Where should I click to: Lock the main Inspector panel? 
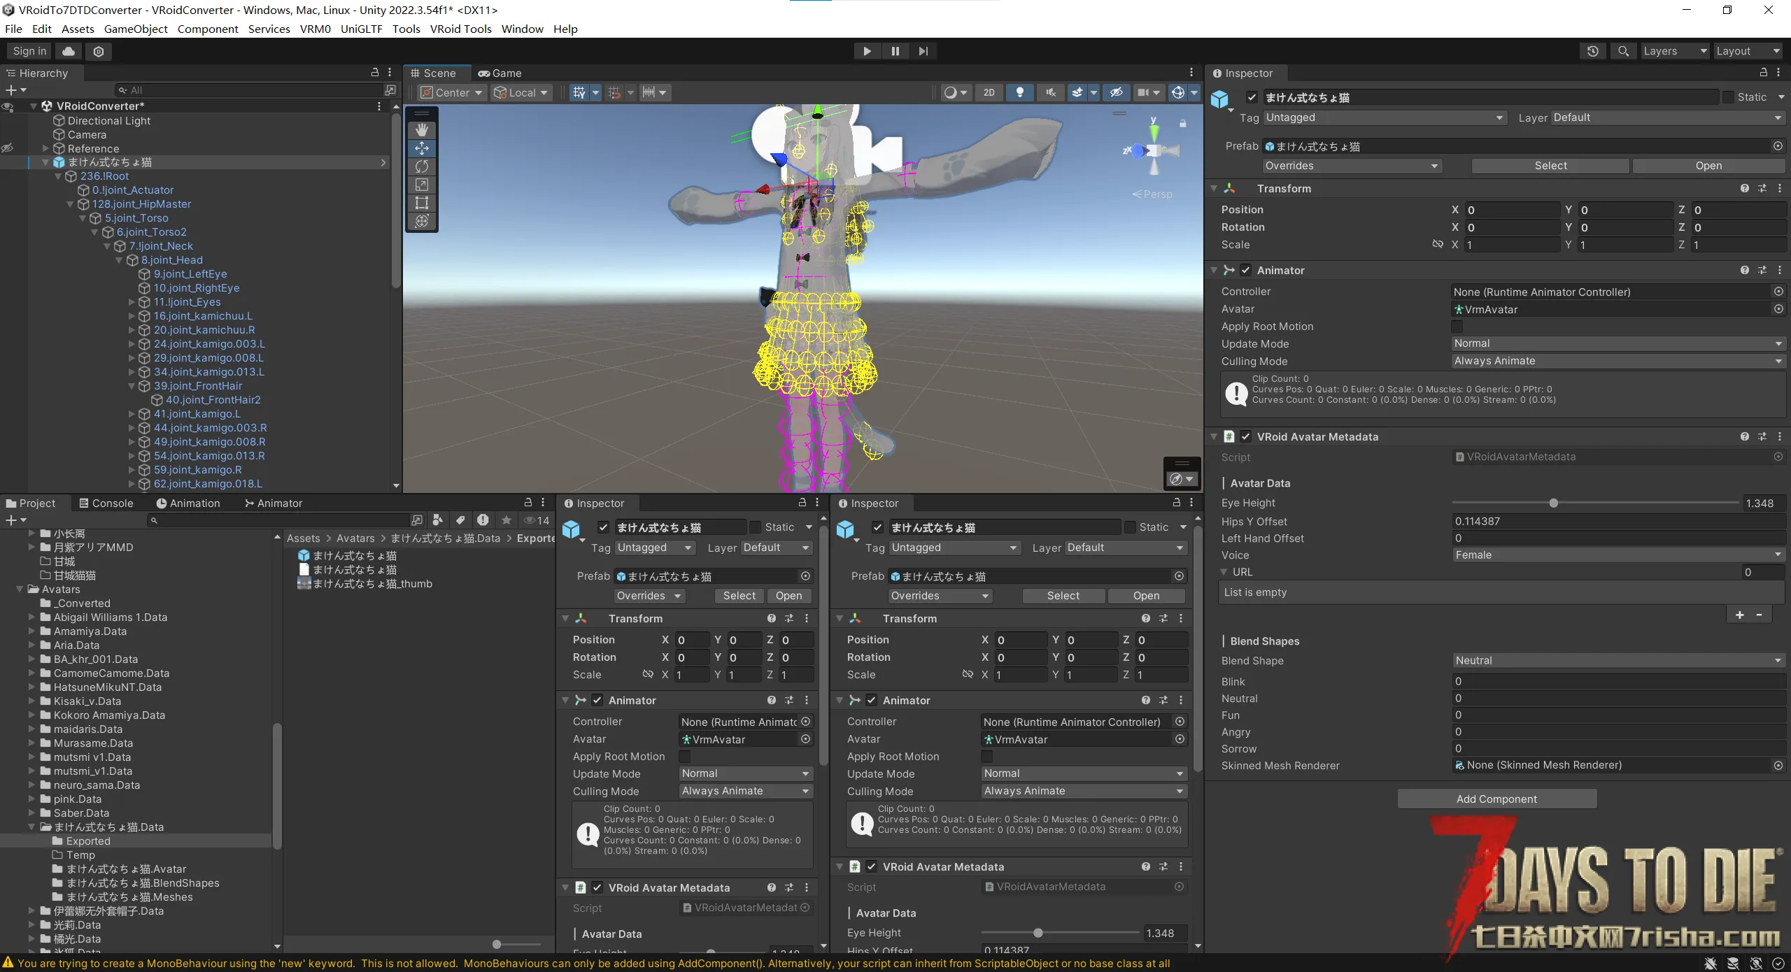(x=1763, y=73)
